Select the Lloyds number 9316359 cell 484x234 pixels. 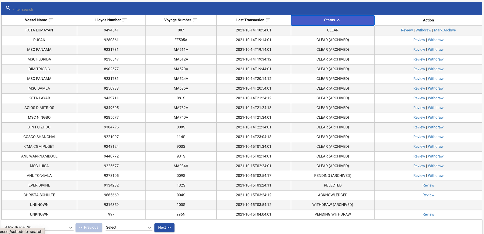(111, 205)
